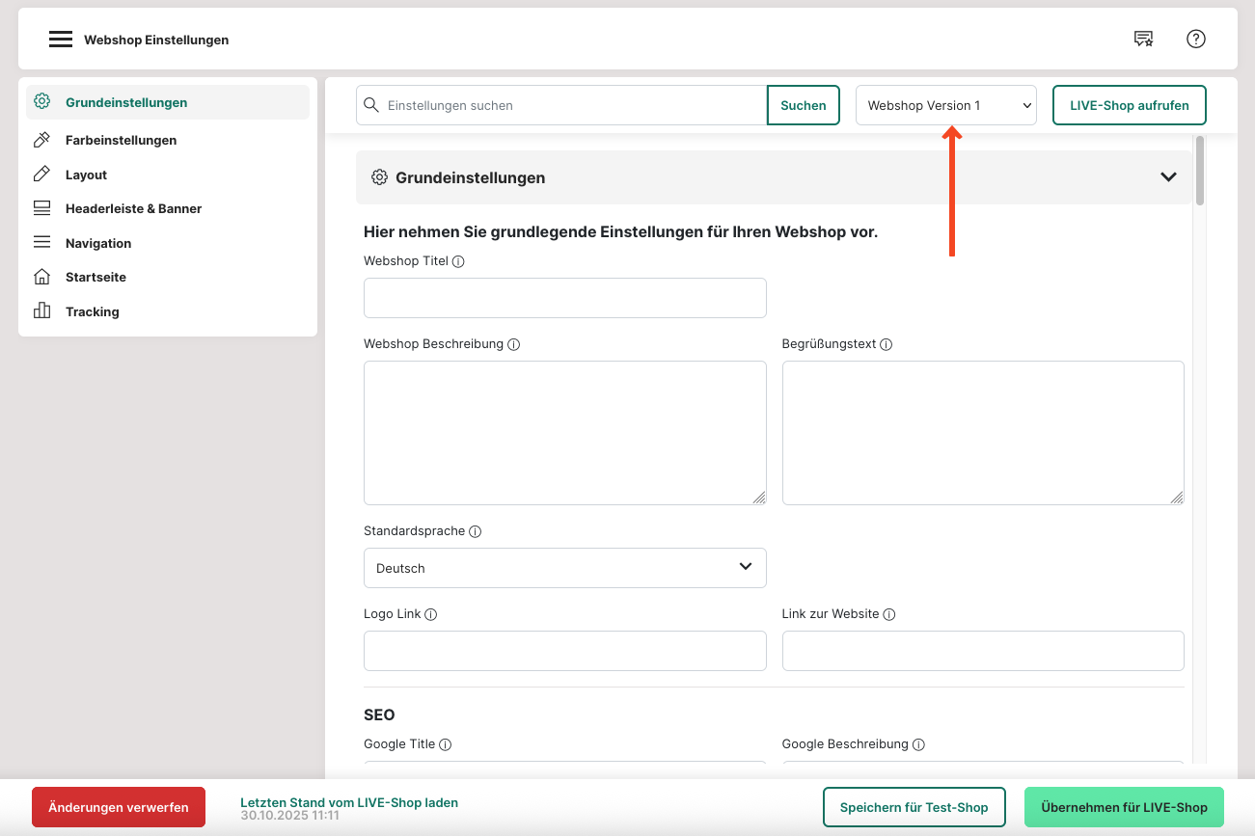Image resolution: width=1255 pixels, height=836 pixels.
Task: Click the Suchen button
Action: coord(803,105)
